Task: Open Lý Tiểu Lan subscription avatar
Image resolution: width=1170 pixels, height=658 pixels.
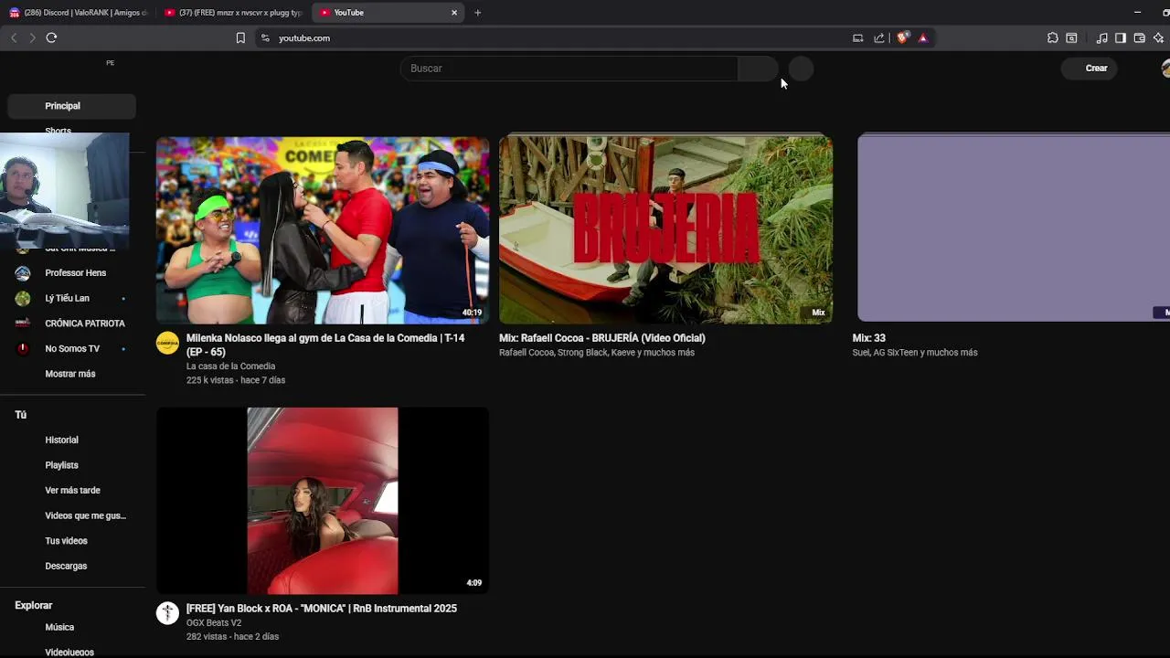Action: pyautogui.click(x=23, y=298)
